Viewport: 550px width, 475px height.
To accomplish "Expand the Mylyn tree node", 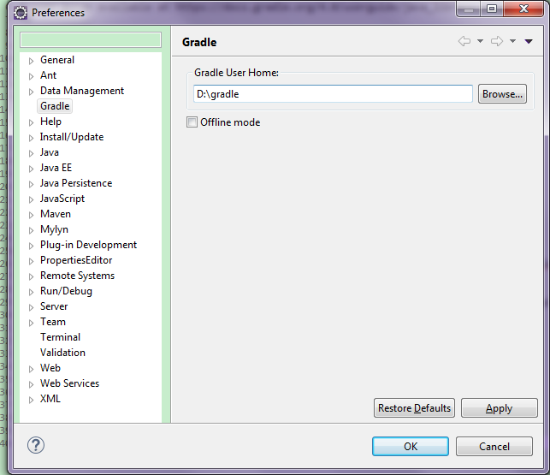I will [31, 231].
